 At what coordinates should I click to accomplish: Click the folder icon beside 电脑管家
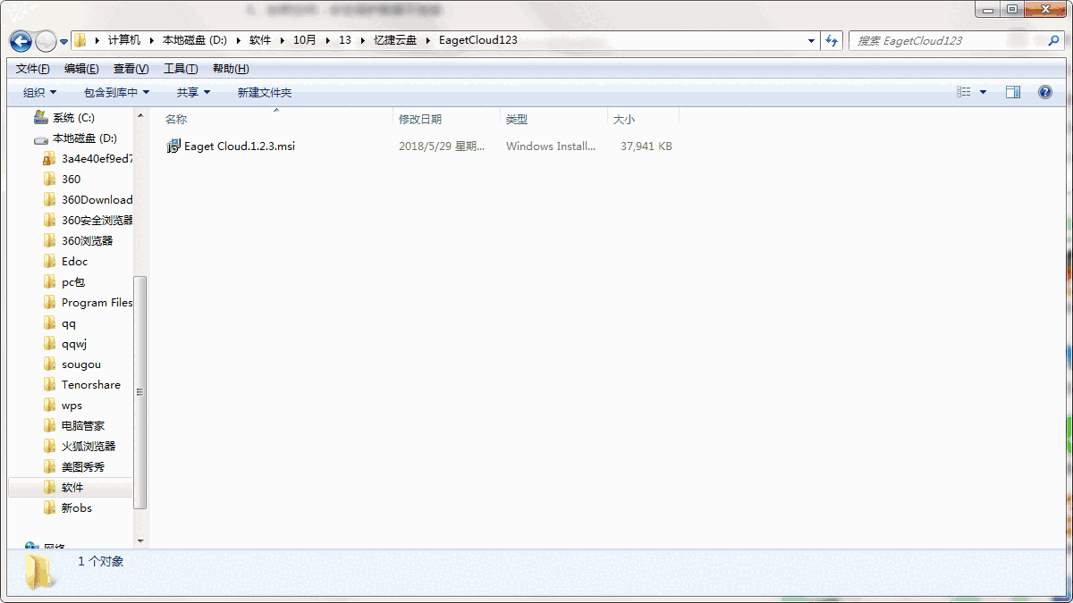coord(50,426)
